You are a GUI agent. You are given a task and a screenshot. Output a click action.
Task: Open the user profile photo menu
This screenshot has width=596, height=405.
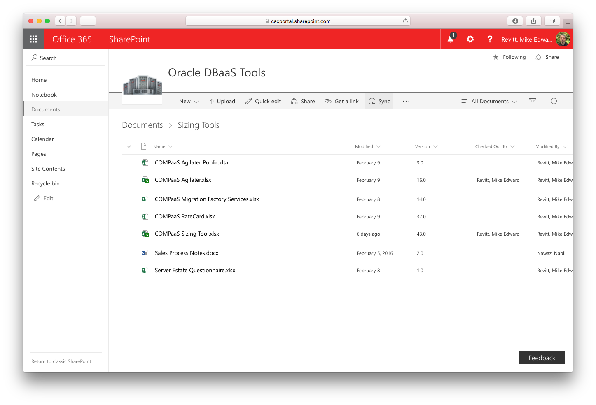[x=563, y=39]
